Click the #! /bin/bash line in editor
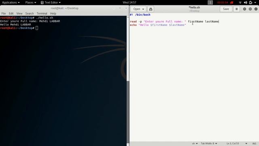Image resolution: width=259 pixels, height=146 pixels. point(140,15)
